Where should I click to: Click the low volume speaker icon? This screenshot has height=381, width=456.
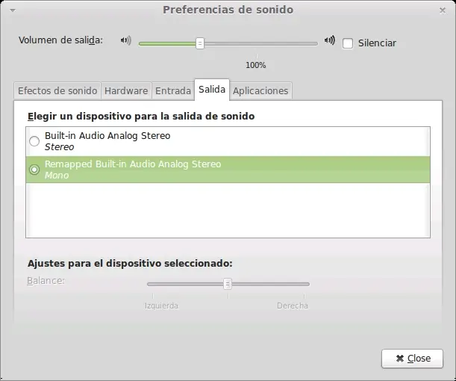(x=126, y=40)
